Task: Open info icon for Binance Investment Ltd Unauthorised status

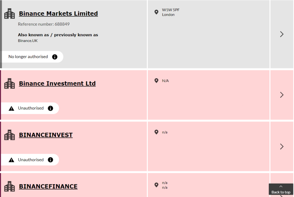Action: (x=51, y=108)
